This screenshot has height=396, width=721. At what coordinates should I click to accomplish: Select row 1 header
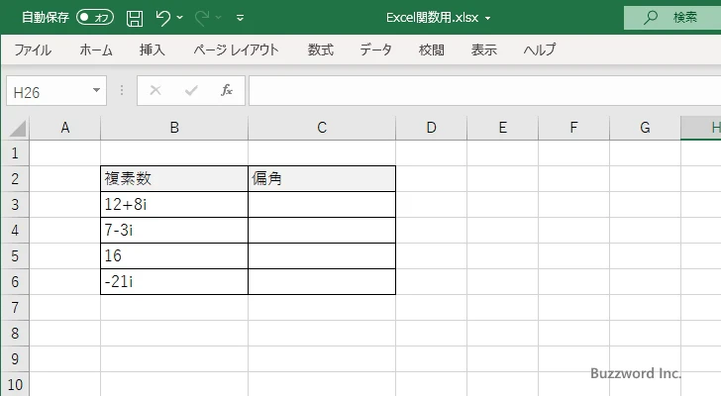(15, 153)
